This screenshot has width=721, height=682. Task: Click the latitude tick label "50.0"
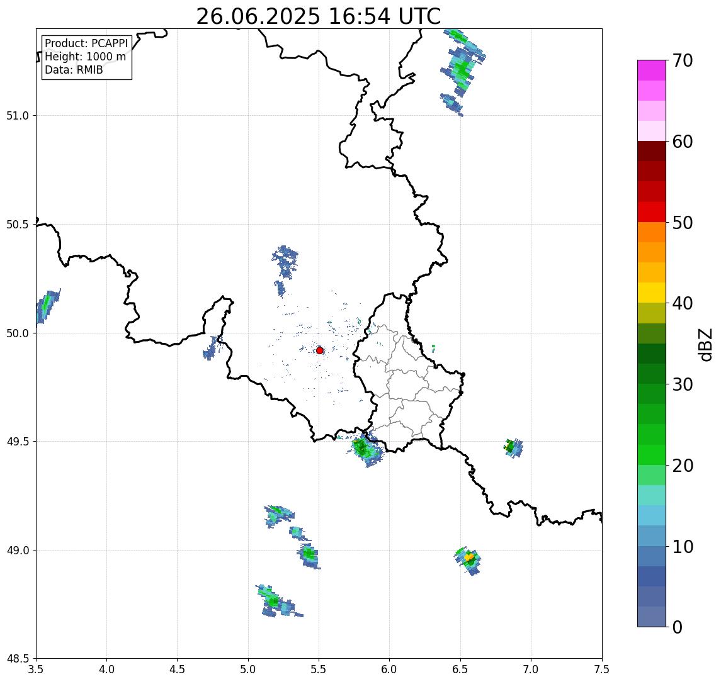pyautogui.click(x=18, y=333)
